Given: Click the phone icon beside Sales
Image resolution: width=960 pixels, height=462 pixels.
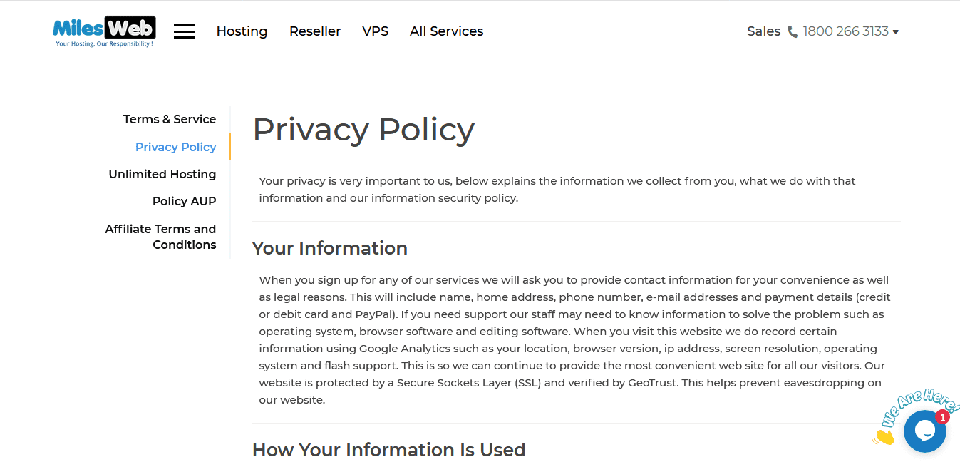Looking at the screenshot, I should [793, 32].
